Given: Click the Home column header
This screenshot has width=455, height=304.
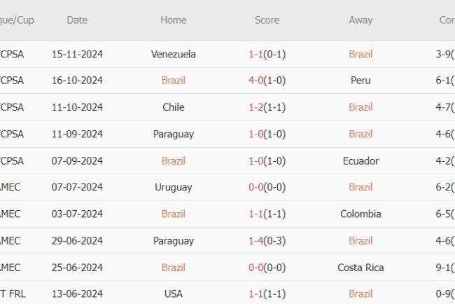Looking at the screenshot, I should click(173, 20).
